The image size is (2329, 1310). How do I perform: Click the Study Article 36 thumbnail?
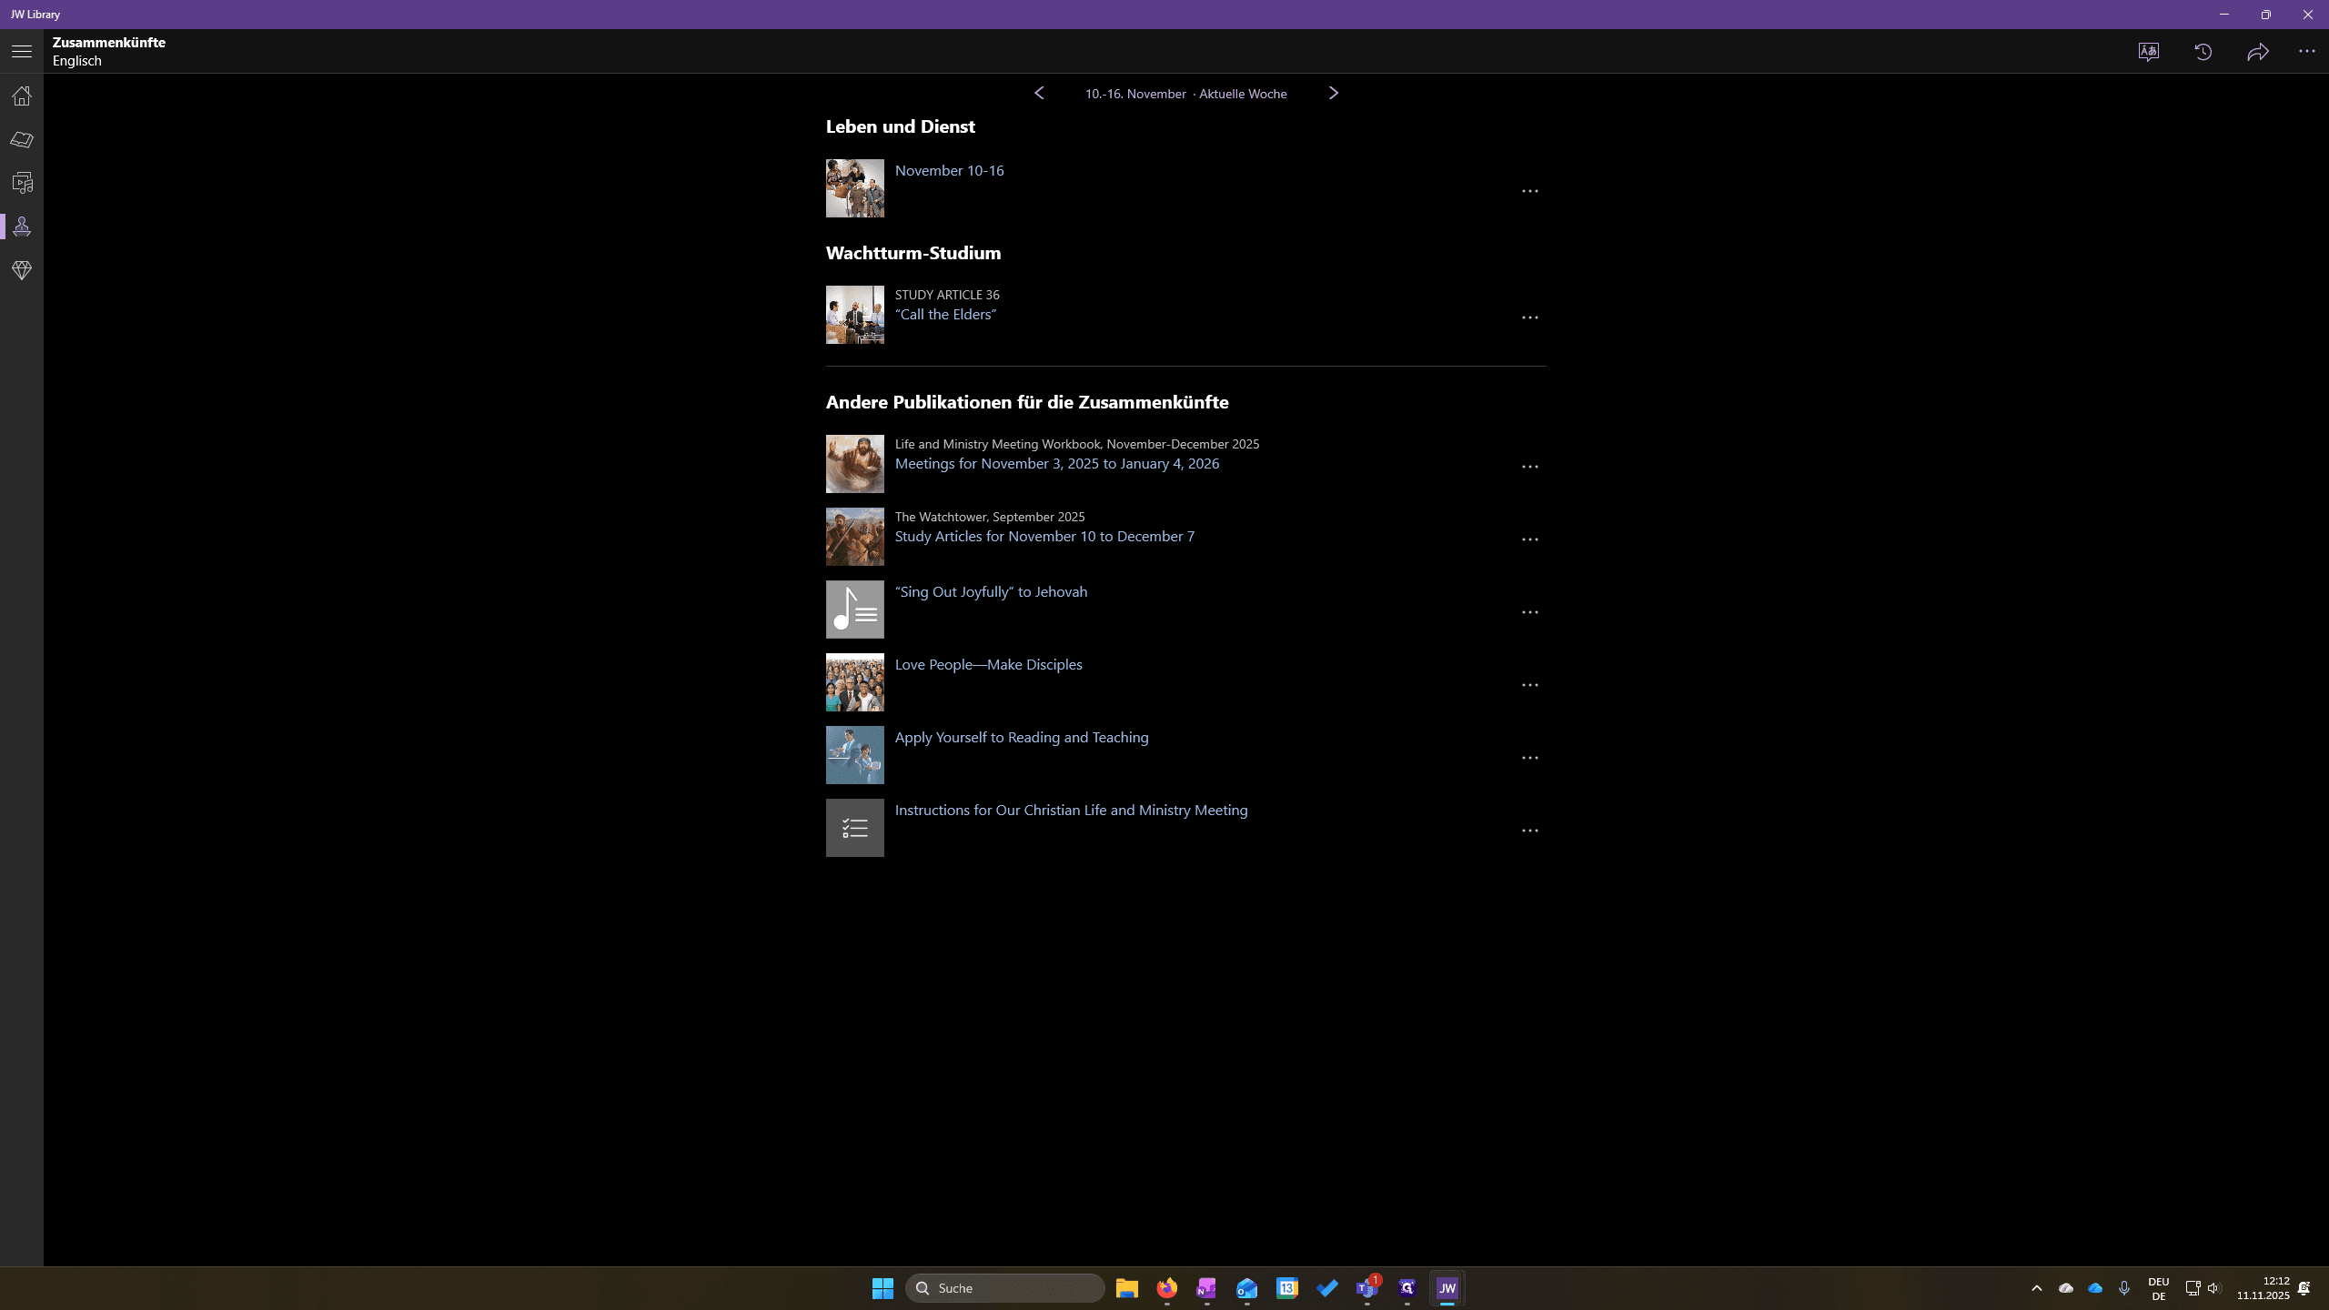855,315
